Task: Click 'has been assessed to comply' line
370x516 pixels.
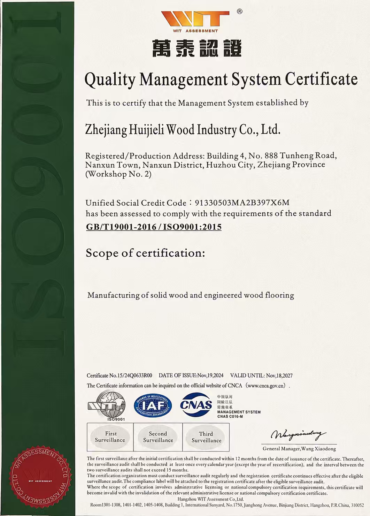Action: click(209, 213)
